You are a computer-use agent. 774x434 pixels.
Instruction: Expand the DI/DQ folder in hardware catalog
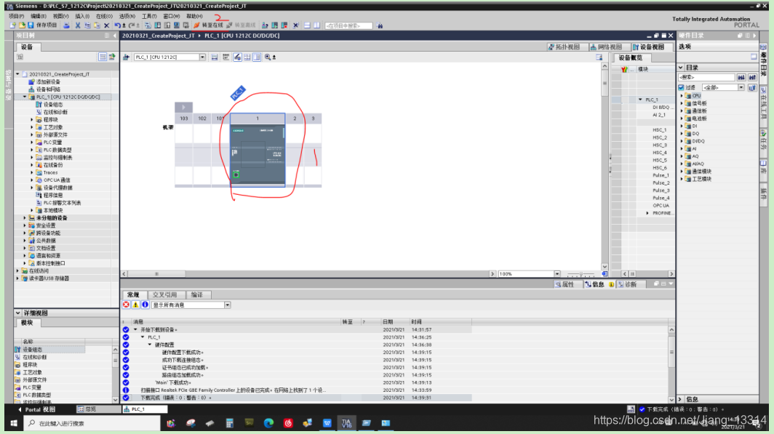(682, 141)
